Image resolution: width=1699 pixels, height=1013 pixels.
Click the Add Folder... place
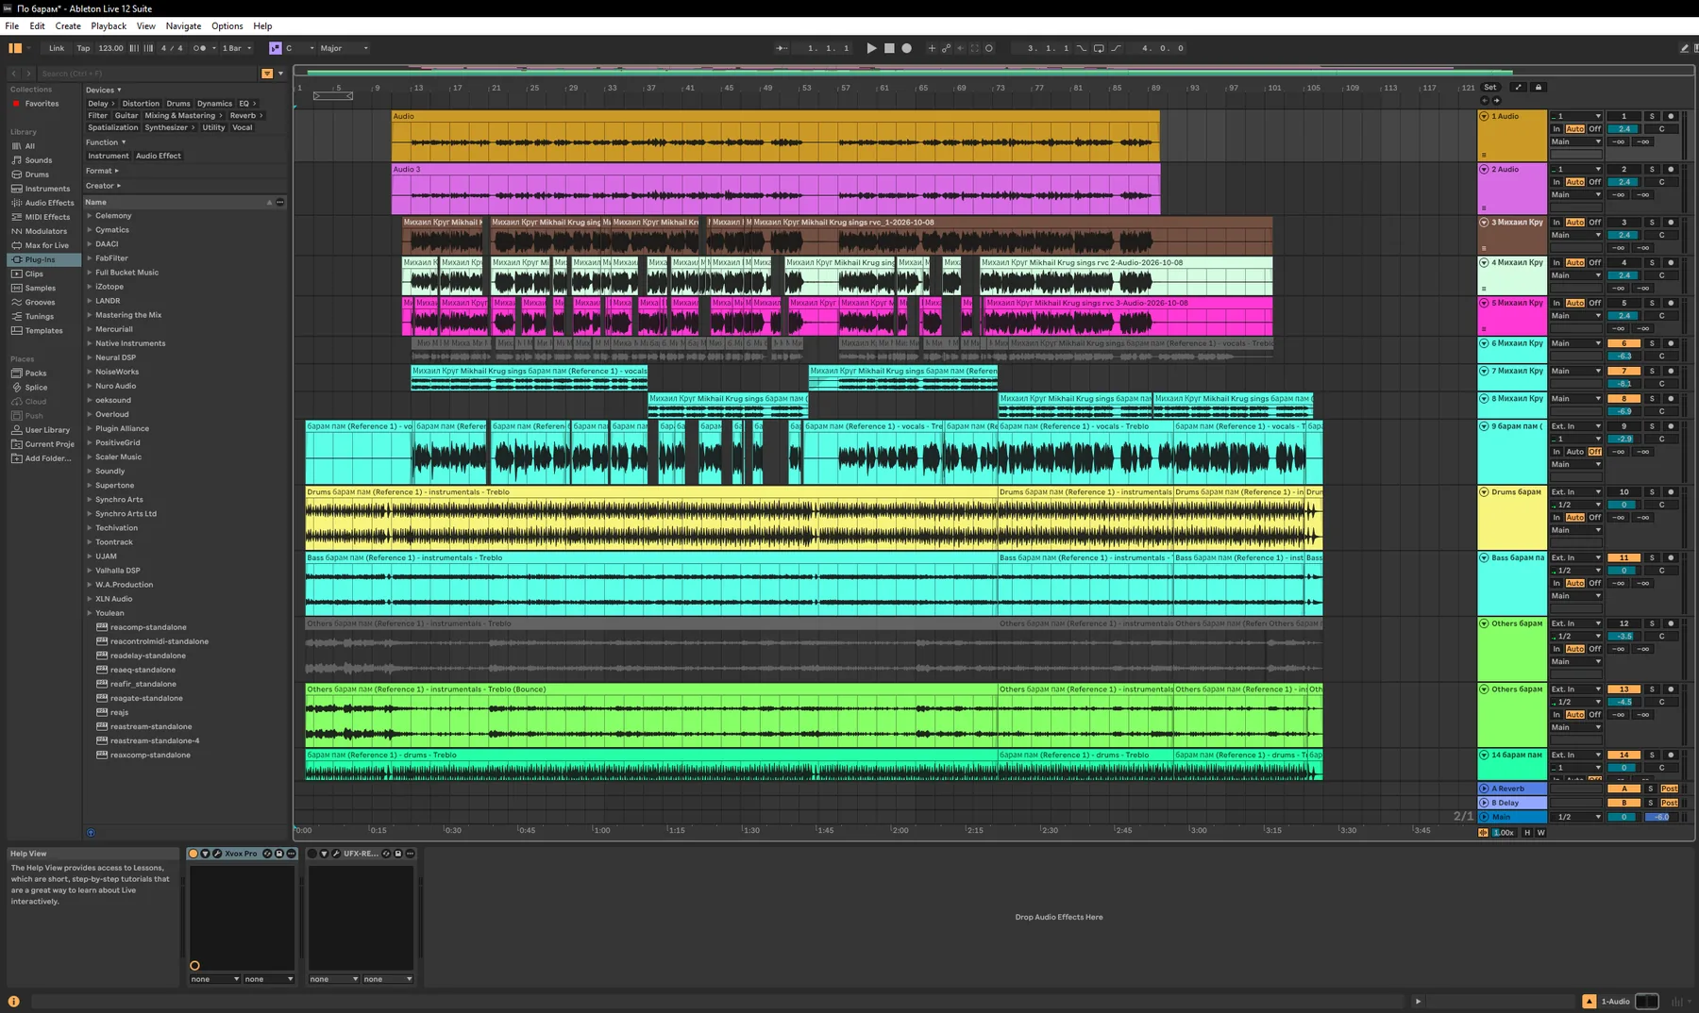tap(48, 458)
